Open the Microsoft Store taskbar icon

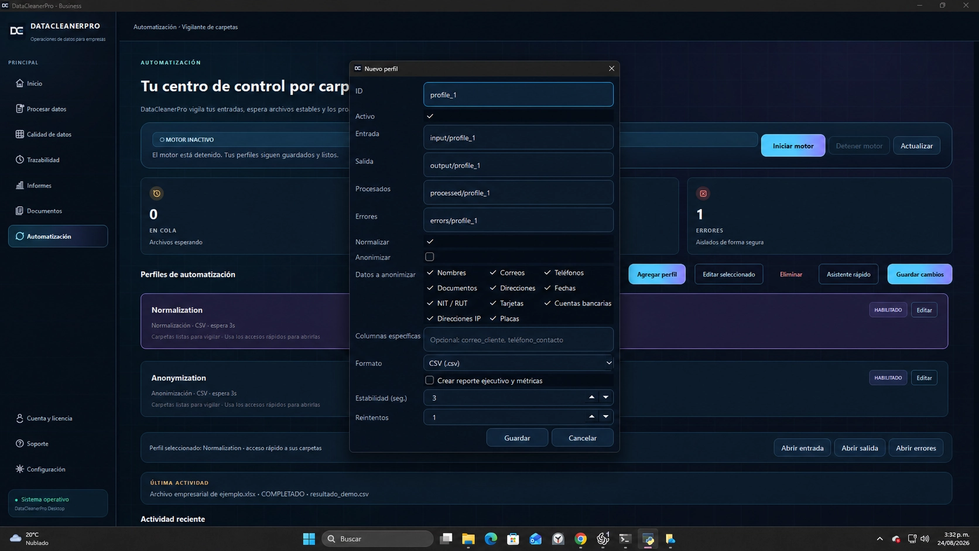[x=513, y=539]
